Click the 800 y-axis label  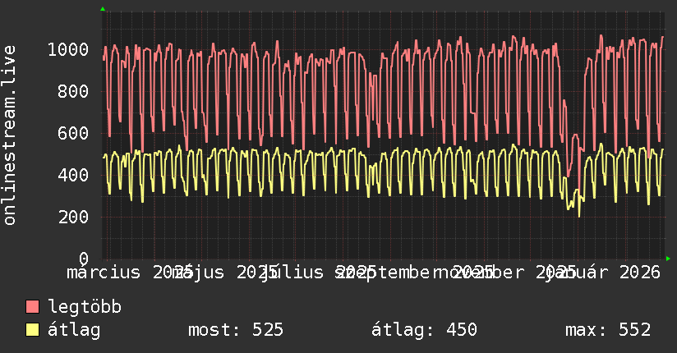tap(73, 91)
